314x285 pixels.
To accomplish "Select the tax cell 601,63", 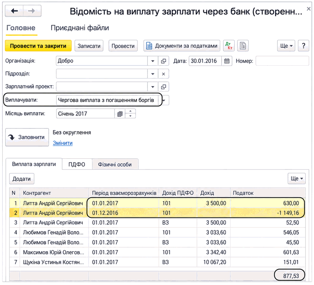I will coord(268,252).
